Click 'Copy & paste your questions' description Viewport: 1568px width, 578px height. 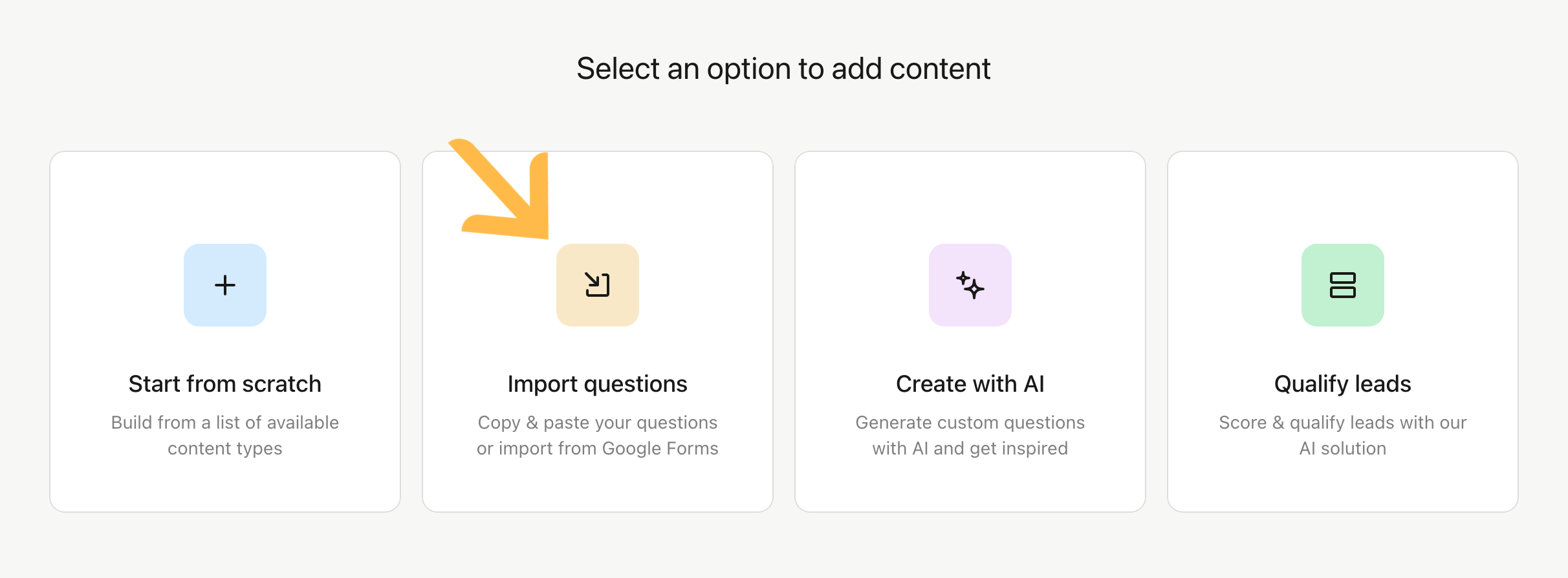click(598, 422)
